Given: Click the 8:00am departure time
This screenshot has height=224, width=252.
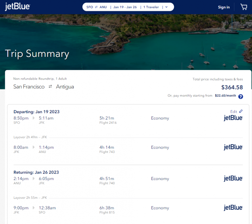Looking at the screenshot, I should [x=21, y=147].
